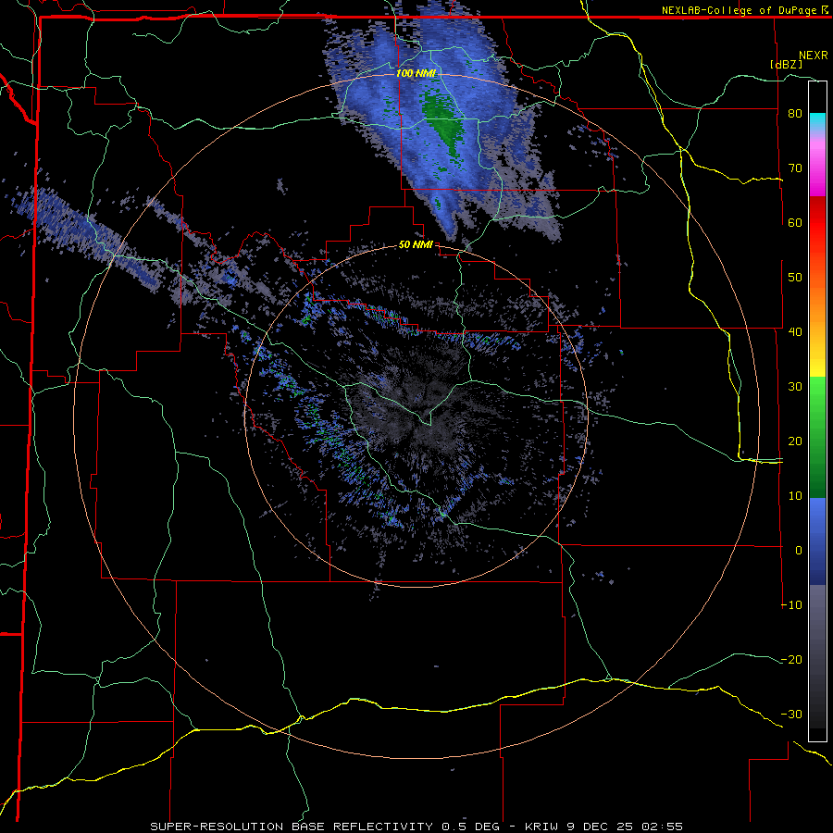Click the -10 value on dBZ scale

(791, 605)
